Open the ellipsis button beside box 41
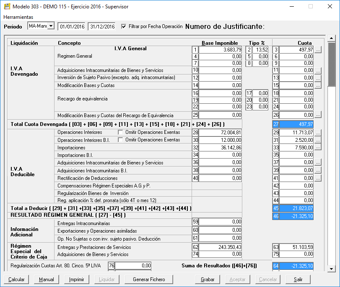340x287 pixels. coord(318,178)
